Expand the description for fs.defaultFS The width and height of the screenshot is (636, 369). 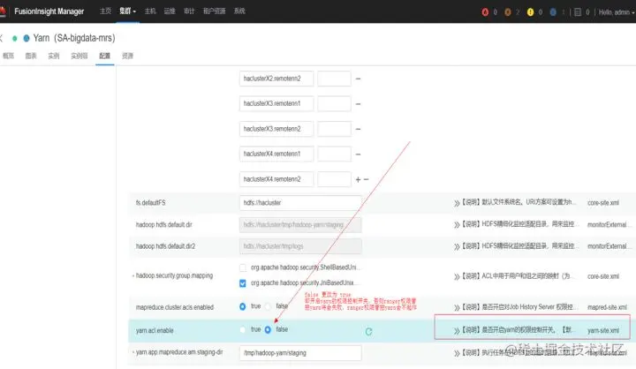[x=457, y=203]
